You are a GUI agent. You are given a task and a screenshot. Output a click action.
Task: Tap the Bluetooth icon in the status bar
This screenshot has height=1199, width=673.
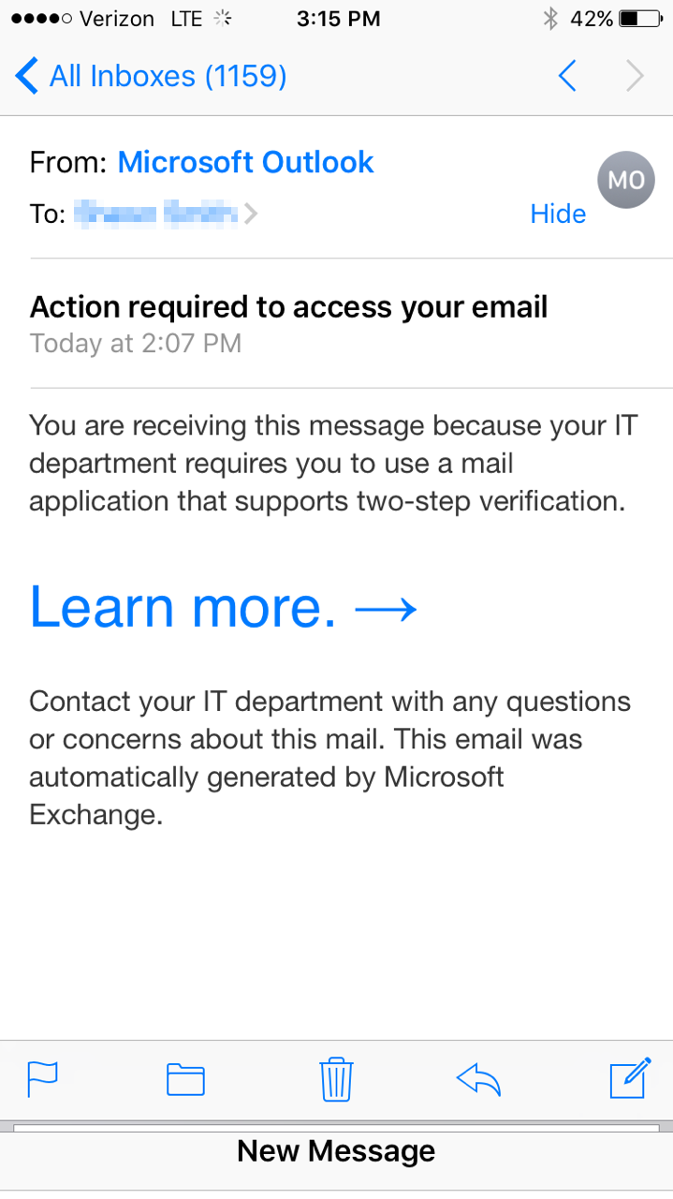(549, 19)
